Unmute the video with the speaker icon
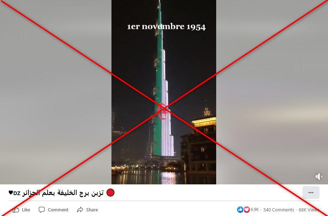 pyautogui.click(x=318, y=177)
